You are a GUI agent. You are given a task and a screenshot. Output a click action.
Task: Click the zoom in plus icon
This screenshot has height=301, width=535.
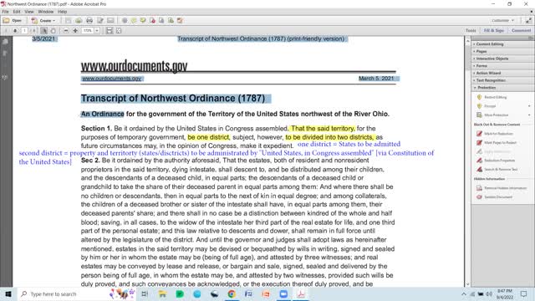[75, 31]
